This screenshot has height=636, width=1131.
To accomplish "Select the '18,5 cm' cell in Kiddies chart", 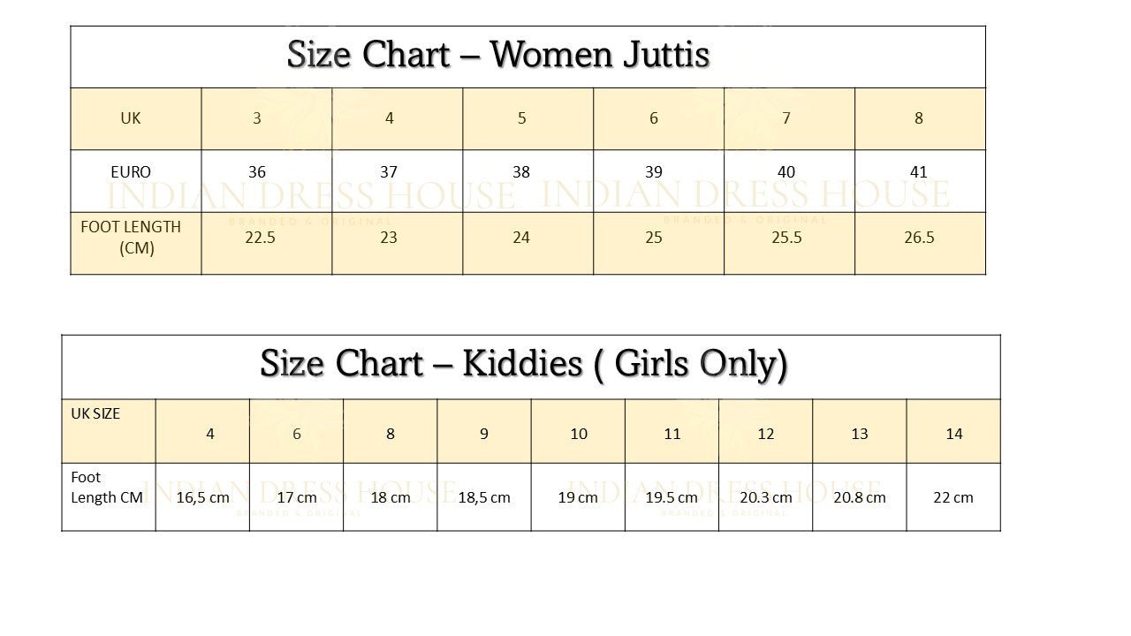I will [484, 497].
